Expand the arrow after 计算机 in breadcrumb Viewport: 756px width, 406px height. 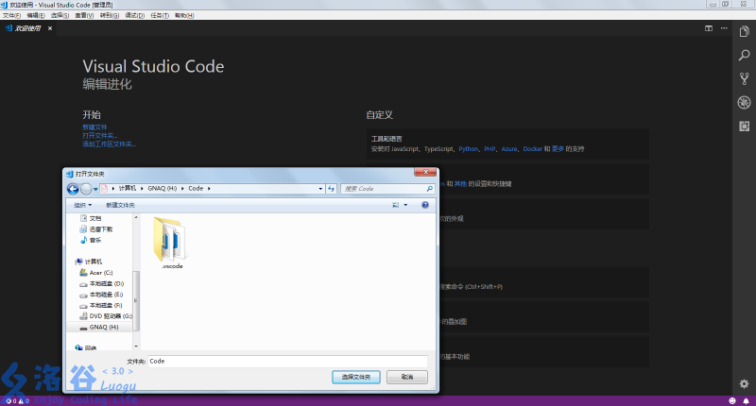point(142,189)
